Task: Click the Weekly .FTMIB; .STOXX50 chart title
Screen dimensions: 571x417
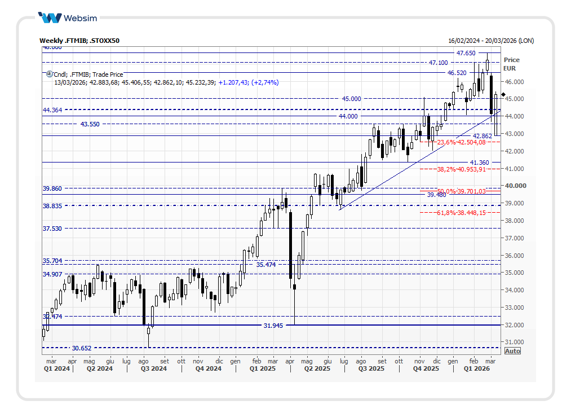Action: pos(79,41)
